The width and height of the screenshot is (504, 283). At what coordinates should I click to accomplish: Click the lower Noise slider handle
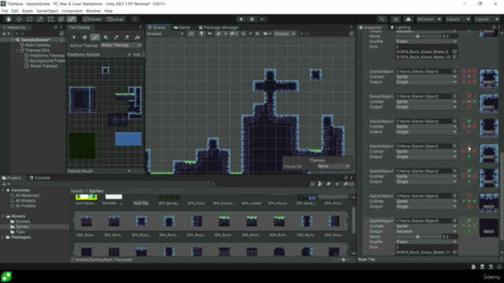(417, 237)
